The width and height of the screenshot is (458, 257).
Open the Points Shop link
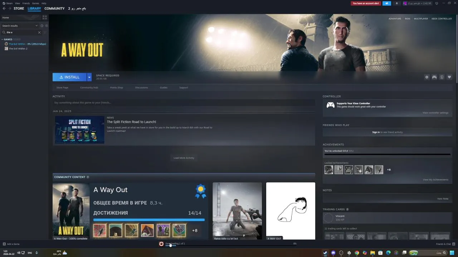[x=116, y=87]
